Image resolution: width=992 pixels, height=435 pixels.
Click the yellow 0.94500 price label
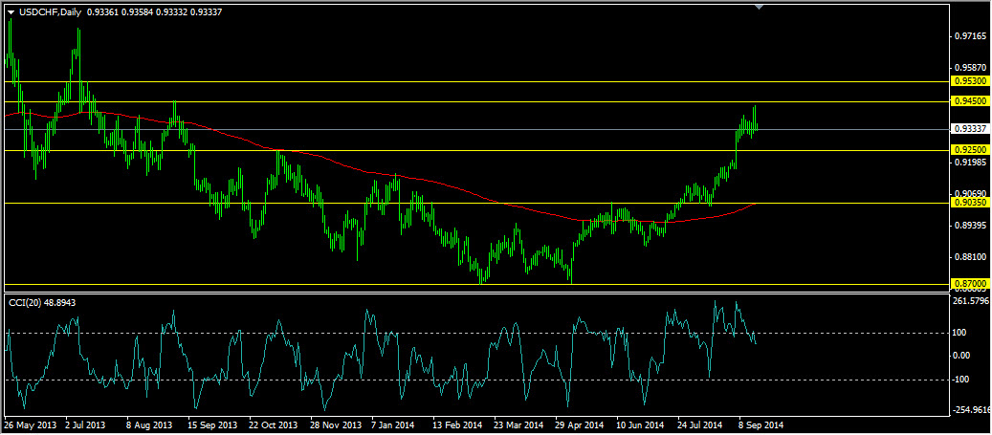[970, 101]
